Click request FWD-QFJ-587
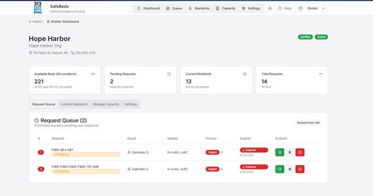This screenshot has width=373, height=196. [x=62, y=150]
